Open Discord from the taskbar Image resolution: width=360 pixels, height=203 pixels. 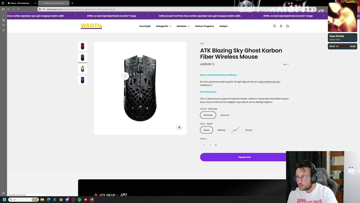pos(67,200)
